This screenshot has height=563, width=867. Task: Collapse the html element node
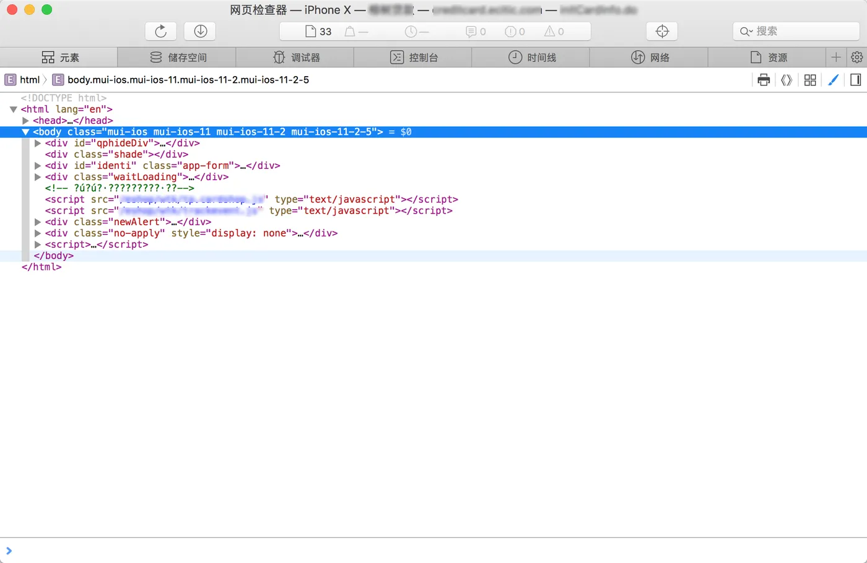[x=13, y=110]
